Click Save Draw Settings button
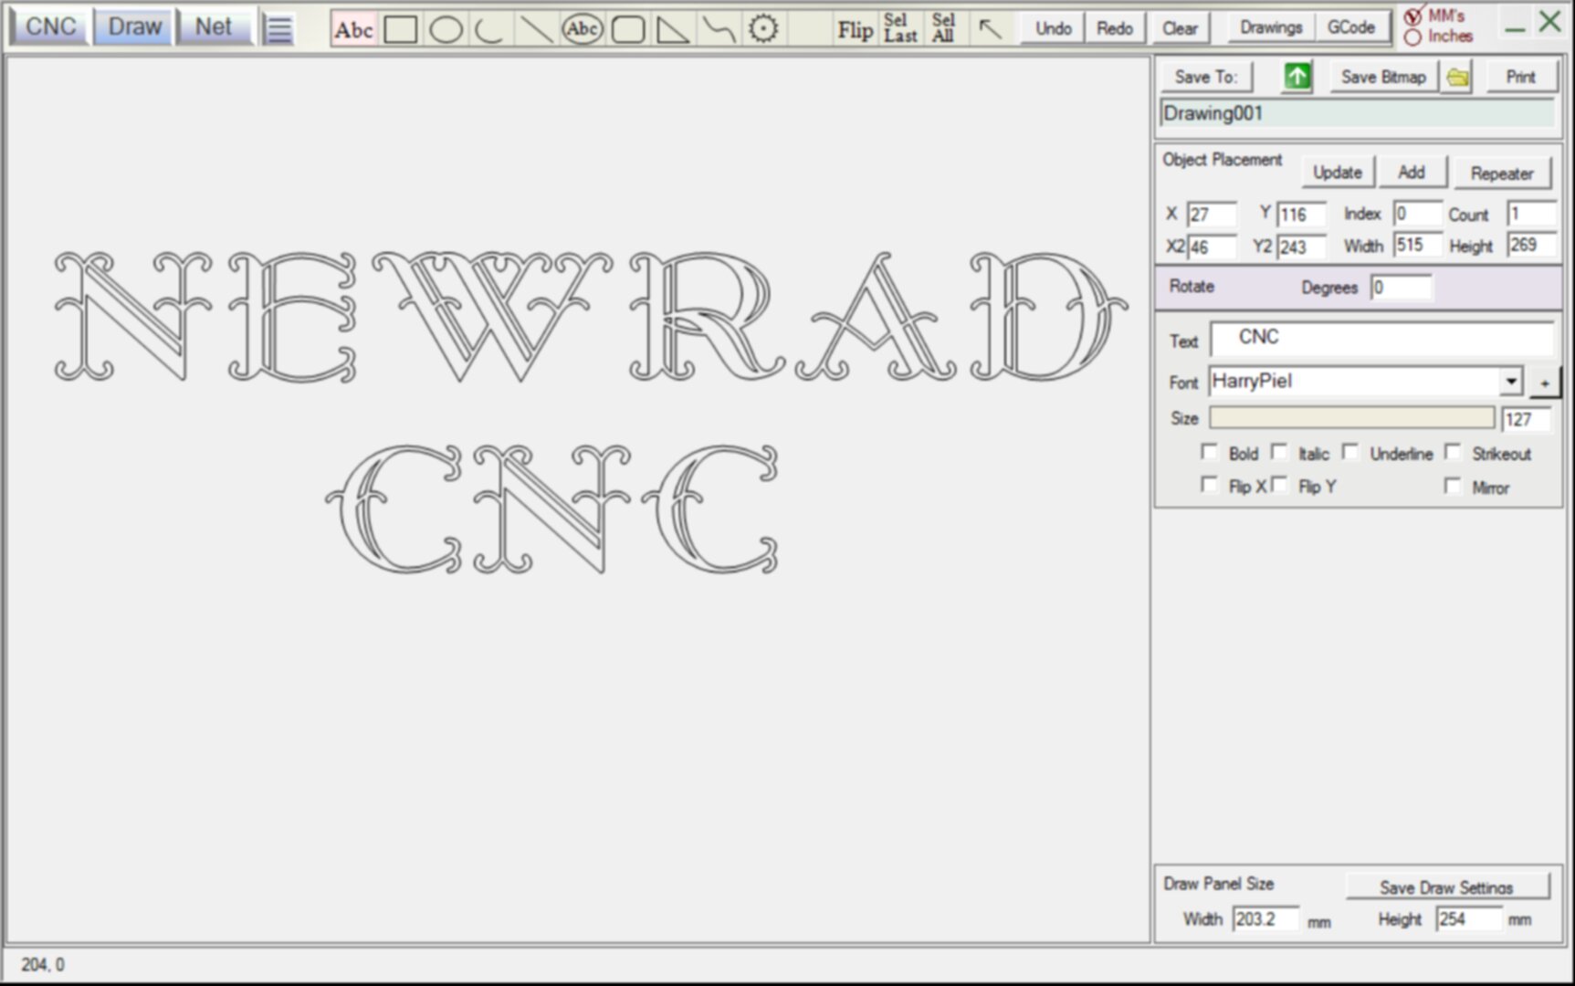 pos(1446,886)
